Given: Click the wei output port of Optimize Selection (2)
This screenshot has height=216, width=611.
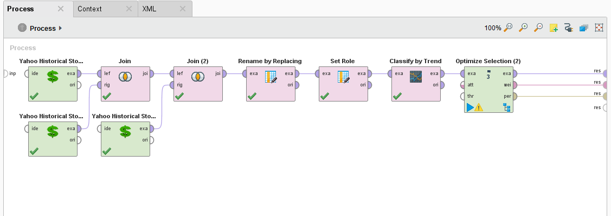Looking at the screenshot, I should point(514,85).
